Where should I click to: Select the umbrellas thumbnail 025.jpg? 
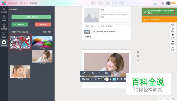[x=42, y=41]
